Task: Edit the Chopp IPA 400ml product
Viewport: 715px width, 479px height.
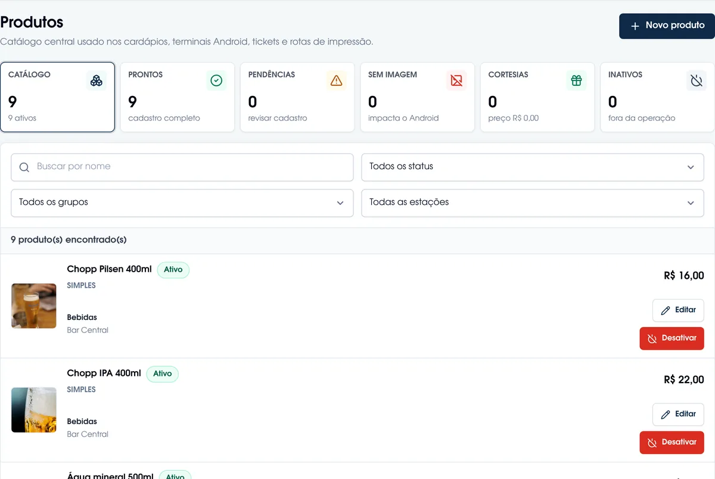Action: (678, 415)
